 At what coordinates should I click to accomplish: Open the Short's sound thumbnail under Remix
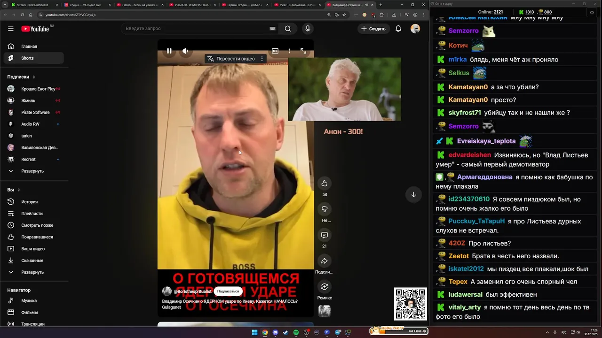tap(325, 311)
